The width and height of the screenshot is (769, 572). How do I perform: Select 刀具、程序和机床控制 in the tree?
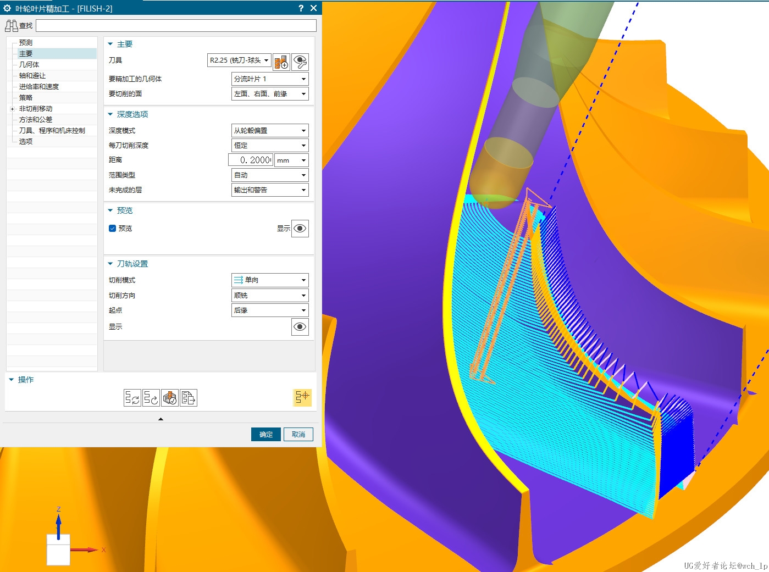coord(52,131)
